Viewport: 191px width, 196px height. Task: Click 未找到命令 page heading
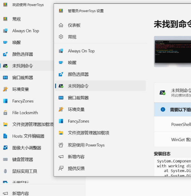(x=173, y=24)
